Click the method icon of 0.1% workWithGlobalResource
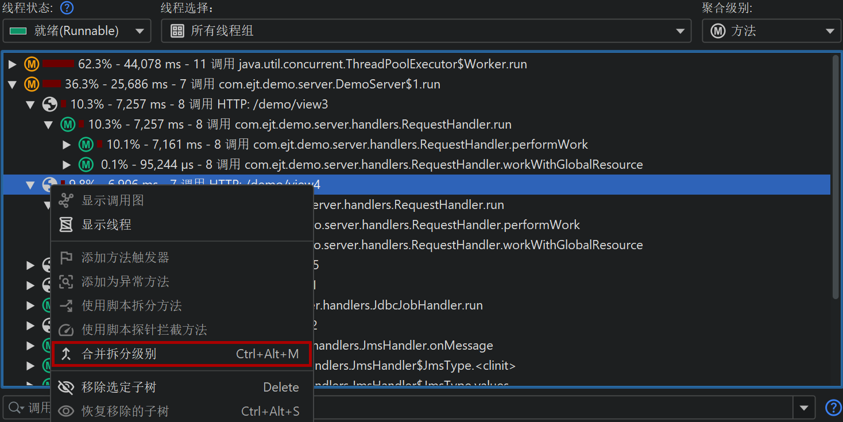This screenshot has height=422, width=843. point(86,165)
